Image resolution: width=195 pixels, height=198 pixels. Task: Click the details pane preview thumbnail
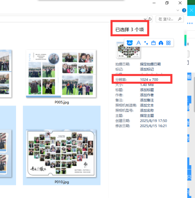(x=128, y=51)
